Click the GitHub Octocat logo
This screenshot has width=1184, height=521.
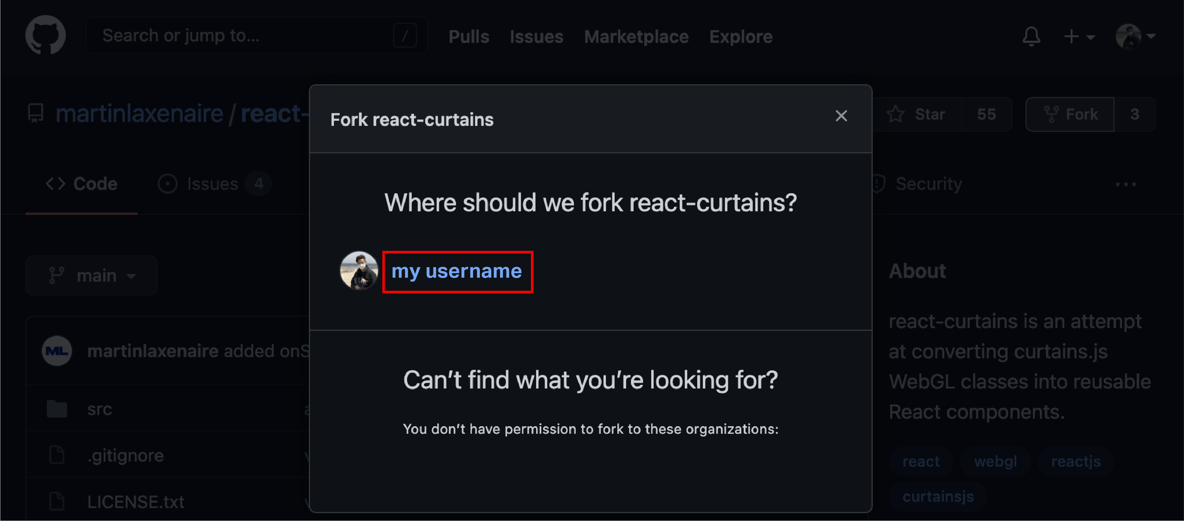click(46, 35)
